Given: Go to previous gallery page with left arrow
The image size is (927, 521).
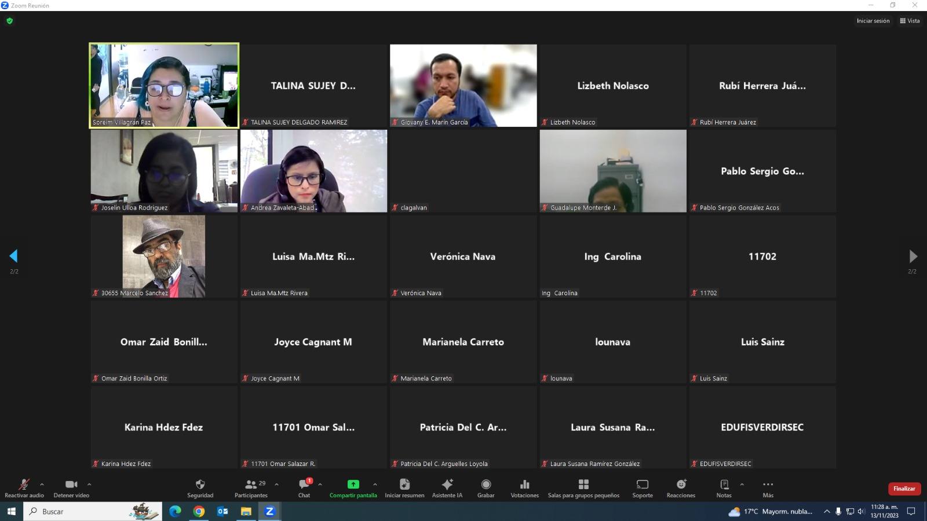Looking at the screenshot, I should [x=14, y=256].
